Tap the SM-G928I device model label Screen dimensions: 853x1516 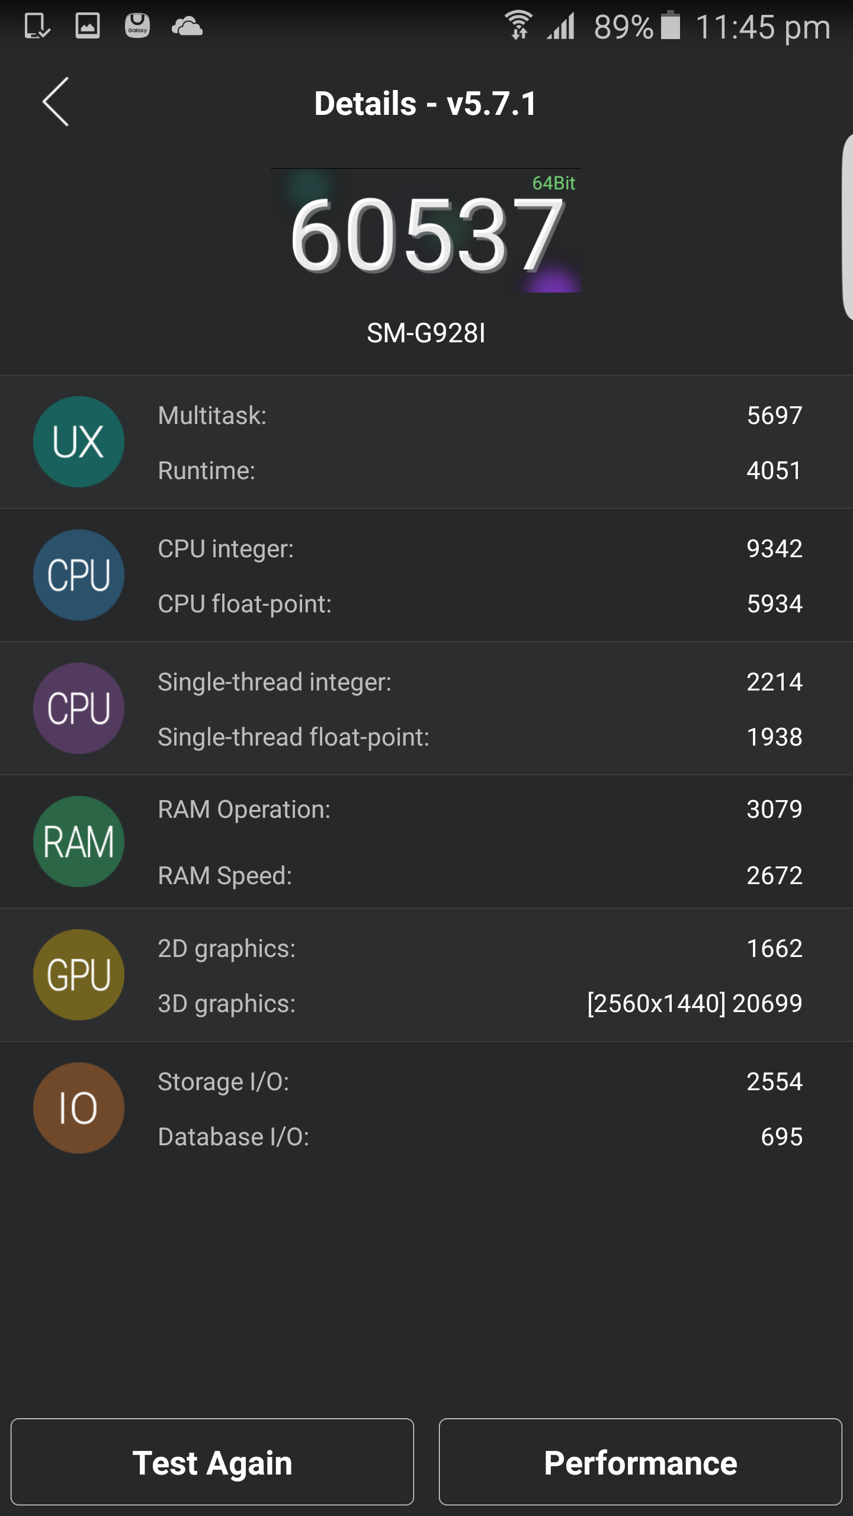(x=426, y=333)
